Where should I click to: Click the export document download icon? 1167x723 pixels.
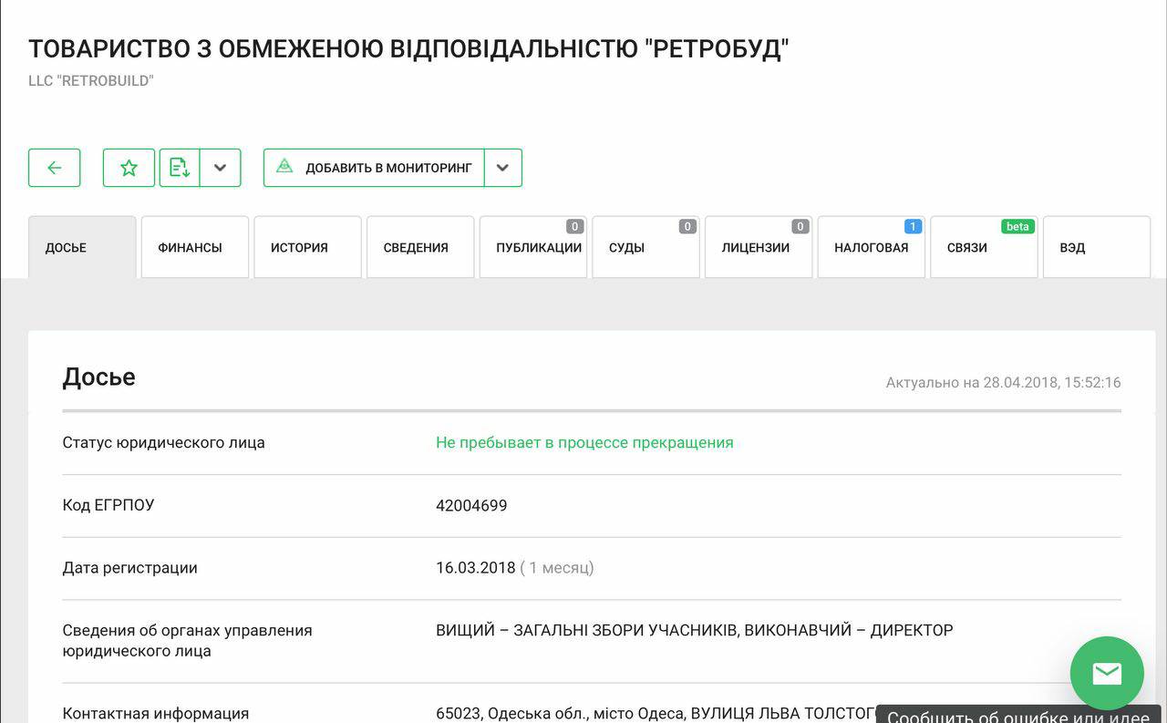pyautogui.click(x=180, y=168)
